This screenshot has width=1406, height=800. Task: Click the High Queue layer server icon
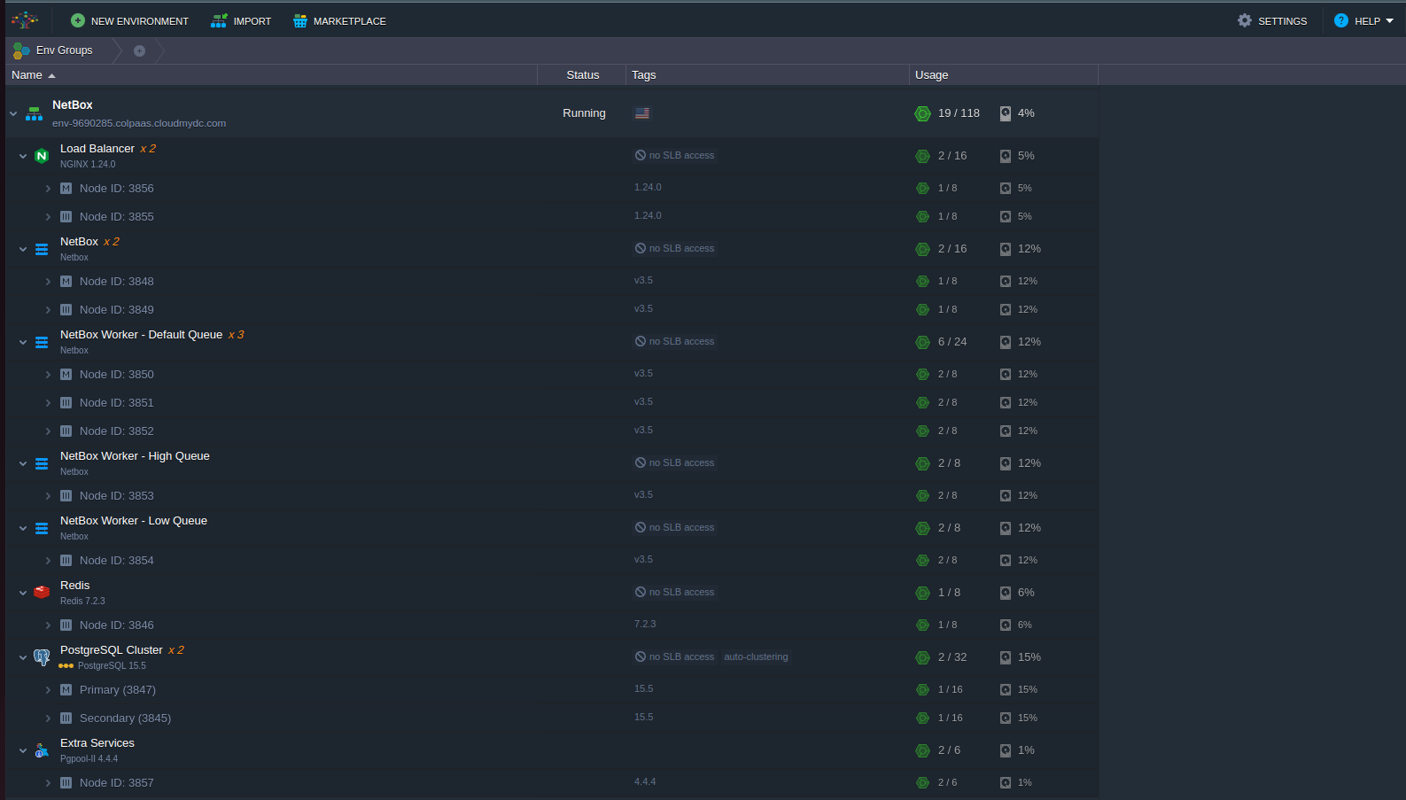pos(42,463)
